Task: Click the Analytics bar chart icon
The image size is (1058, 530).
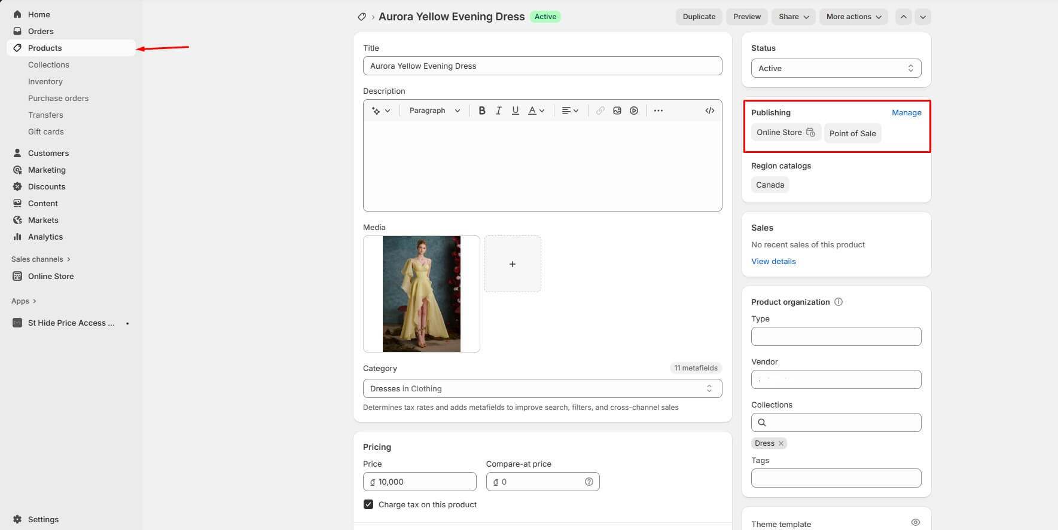Action: point(17,237)
